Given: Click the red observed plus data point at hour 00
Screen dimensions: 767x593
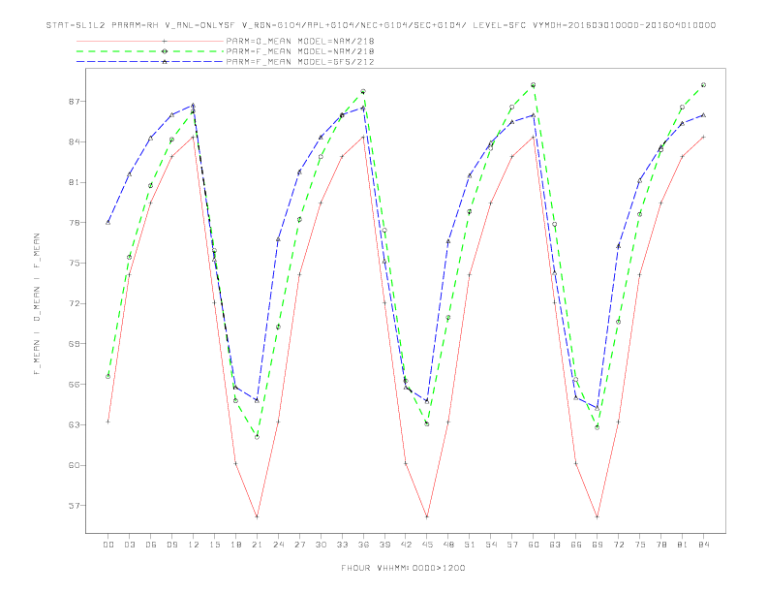Looking at the screenshot, I should pyautogui.click(x=108, y=421).
